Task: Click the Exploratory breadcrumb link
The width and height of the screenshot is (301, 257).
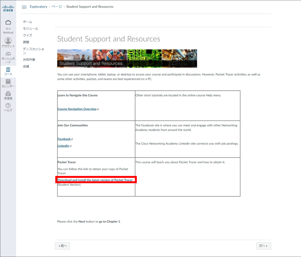Action: coord(39,7)
